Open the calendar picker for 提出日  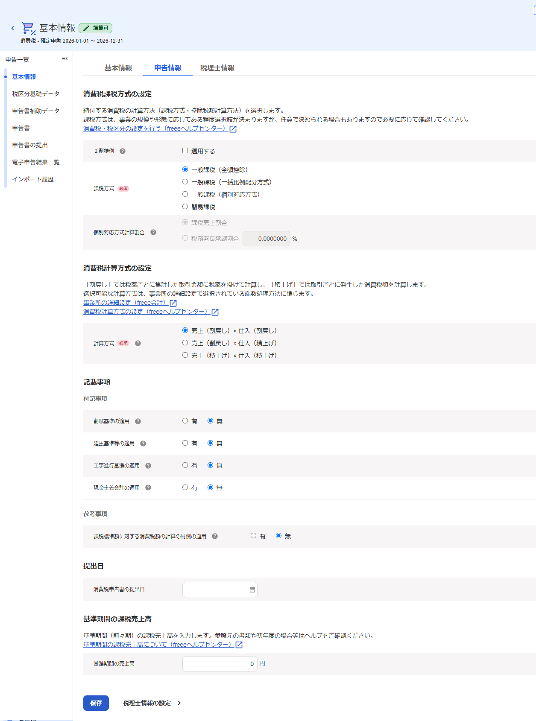click(252, 590)
